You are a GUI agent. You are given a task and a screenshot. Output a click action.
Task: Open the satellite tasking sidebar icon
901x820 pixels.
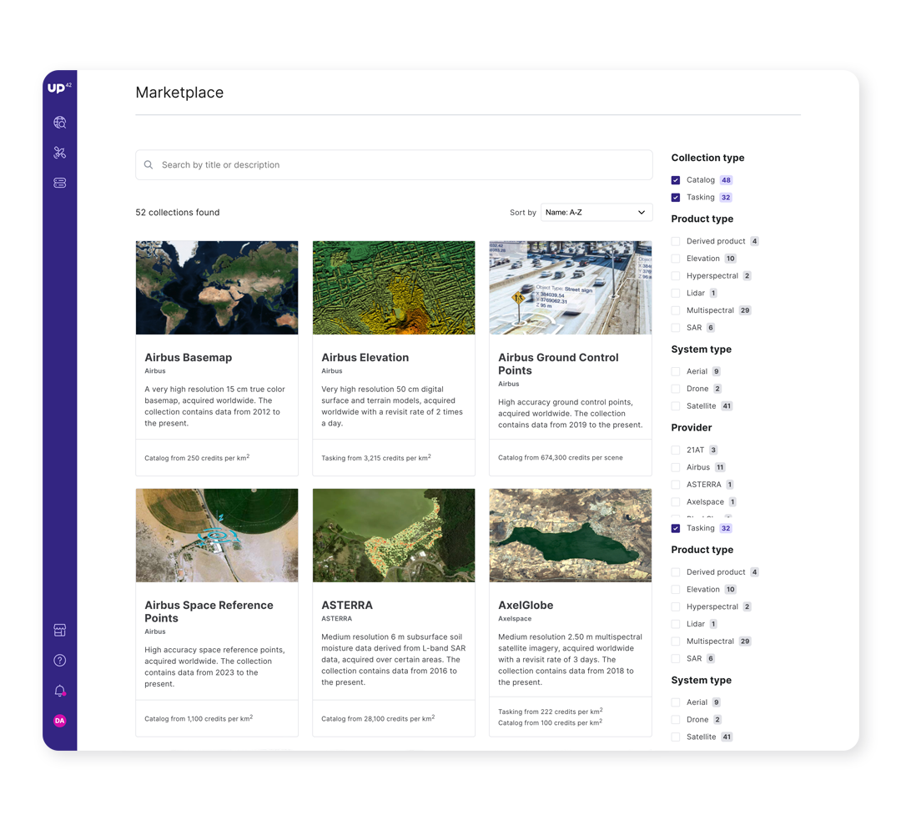[x=60, y=153]
